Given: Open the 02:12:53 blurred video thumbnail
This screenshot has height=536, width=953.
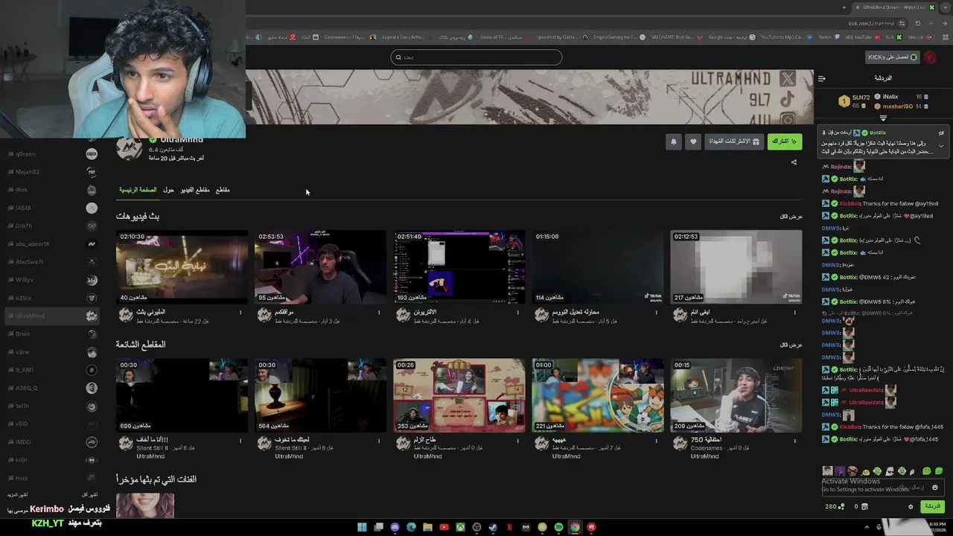Looking at the screenshot, I should [736, 267].
